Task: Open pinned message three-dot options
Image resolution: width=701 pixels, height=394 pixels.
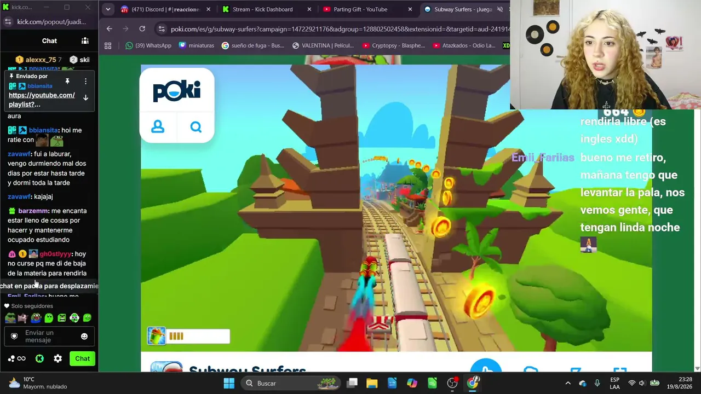Action: (x=85, y=81)
